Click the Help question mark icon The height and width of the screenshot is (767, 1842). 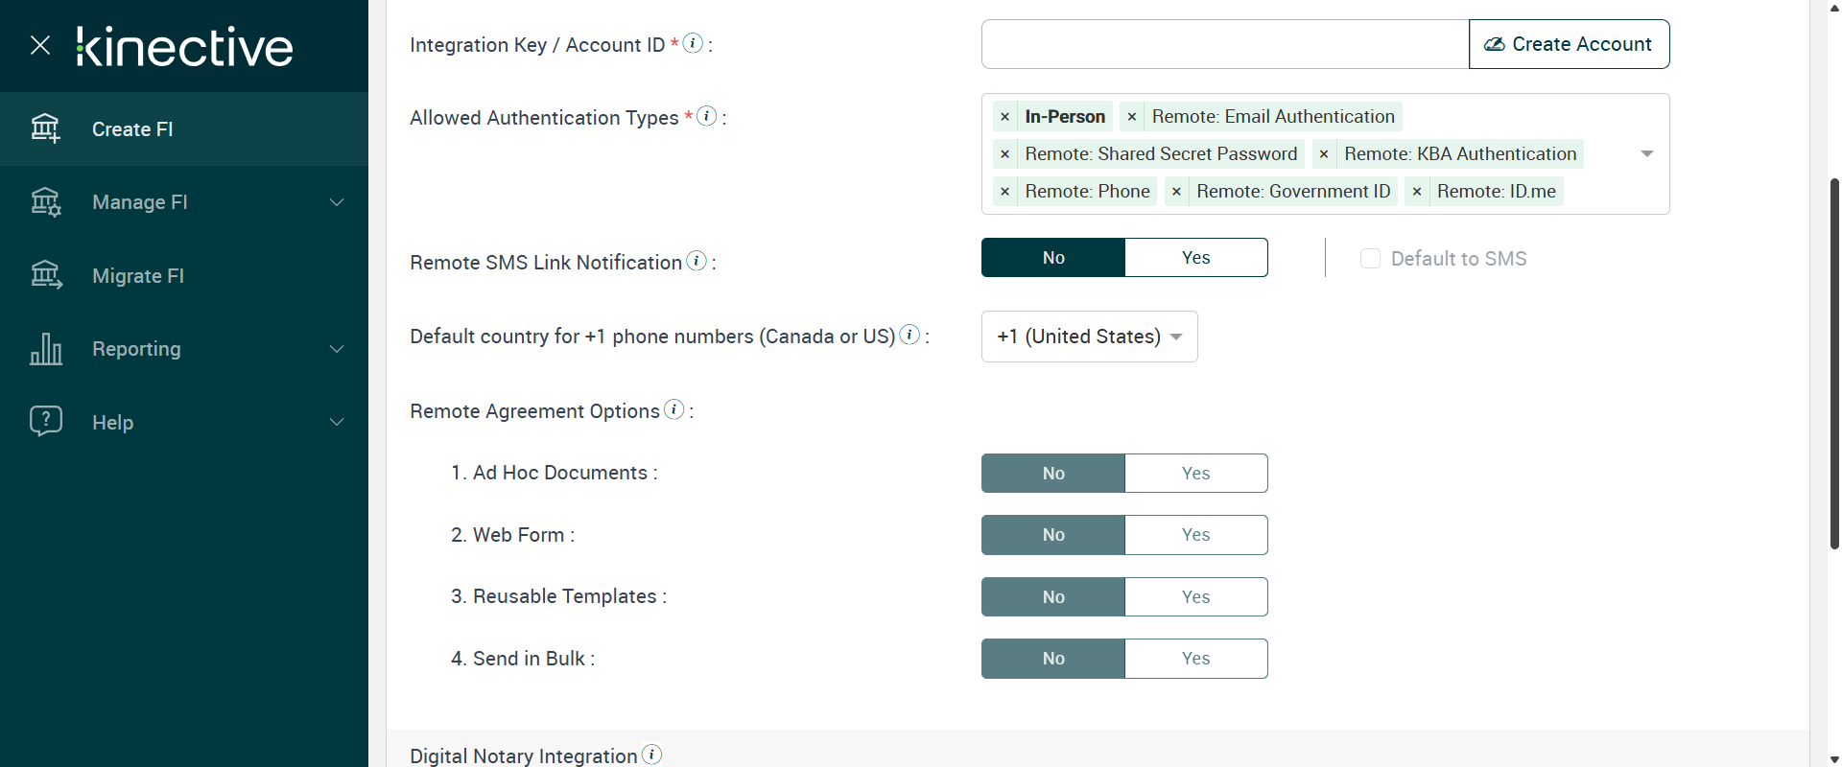(45, 422)
